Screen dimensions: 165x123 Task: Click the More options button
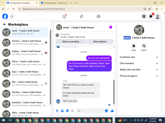point(100,42)
